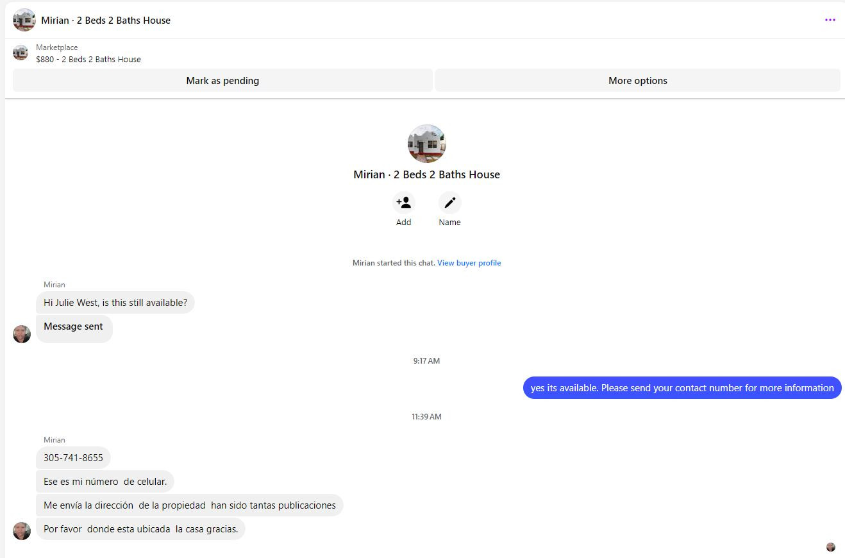Screen dimensions: 845x558
Task: Mark the listing as pending
Action: [x=222, y=81]
